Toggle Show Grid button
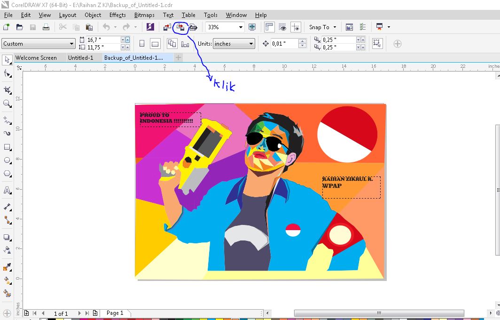 point(282,27)
